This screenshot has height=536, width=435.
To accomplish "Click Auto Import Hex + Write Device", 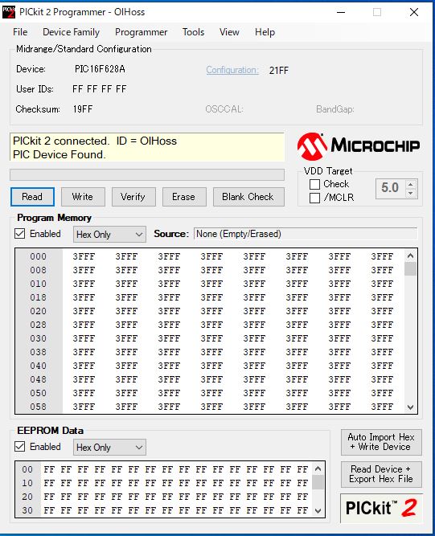I will tap(381, 442).
